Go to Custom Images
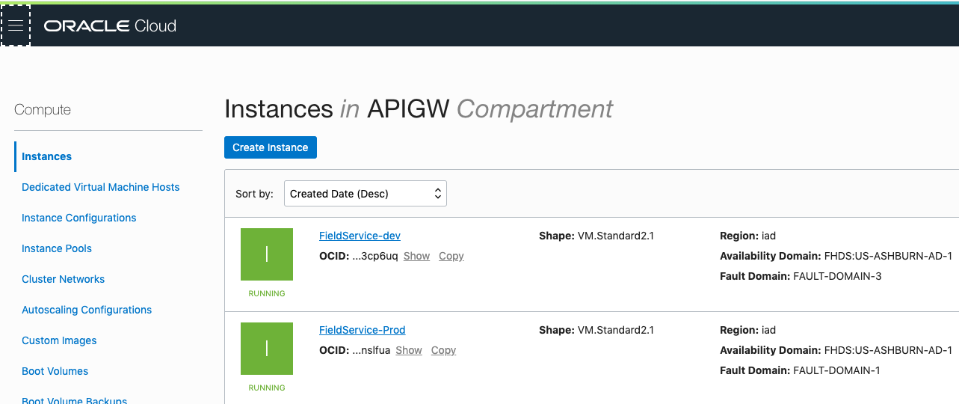The height and width of the screenshot is (404, 959). coord(59,340)
